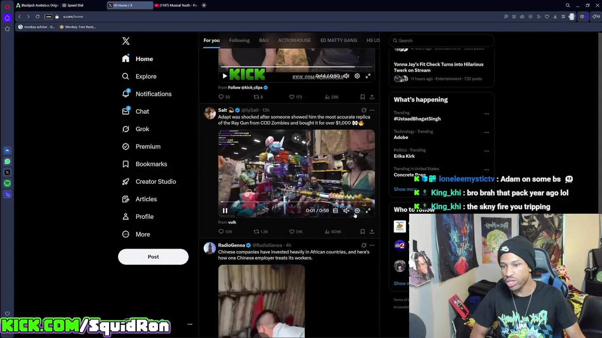Open options for the Adobe trend
Image resolution: width=602 pixels, height=338 pixels.
pos(486,132)
